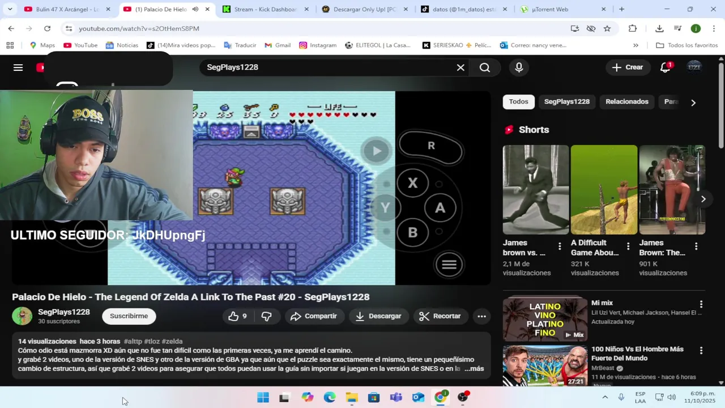Open options for 100 Niños video
Screen dimensions: 725x408
pyautogui.click(x=701, y=351)
